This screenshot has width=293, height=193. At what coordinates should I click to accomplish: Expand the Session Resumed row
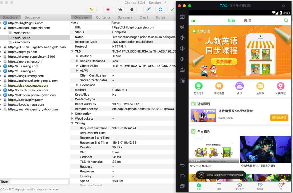(x=77, y=61)
